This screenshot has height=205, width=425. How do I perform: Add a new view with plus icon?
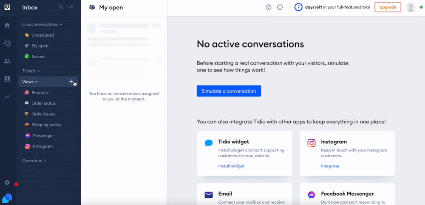pos(71,81)
